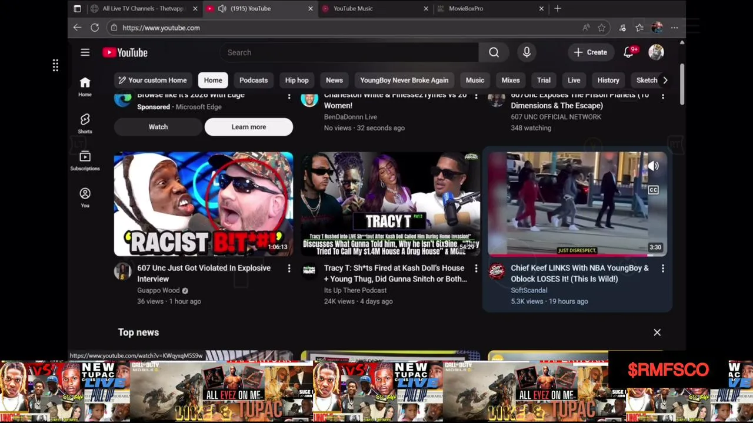The height and width of the screenshot is (423, 753).
Task: Open options for Charleston White video
Action: click(476, 96)
